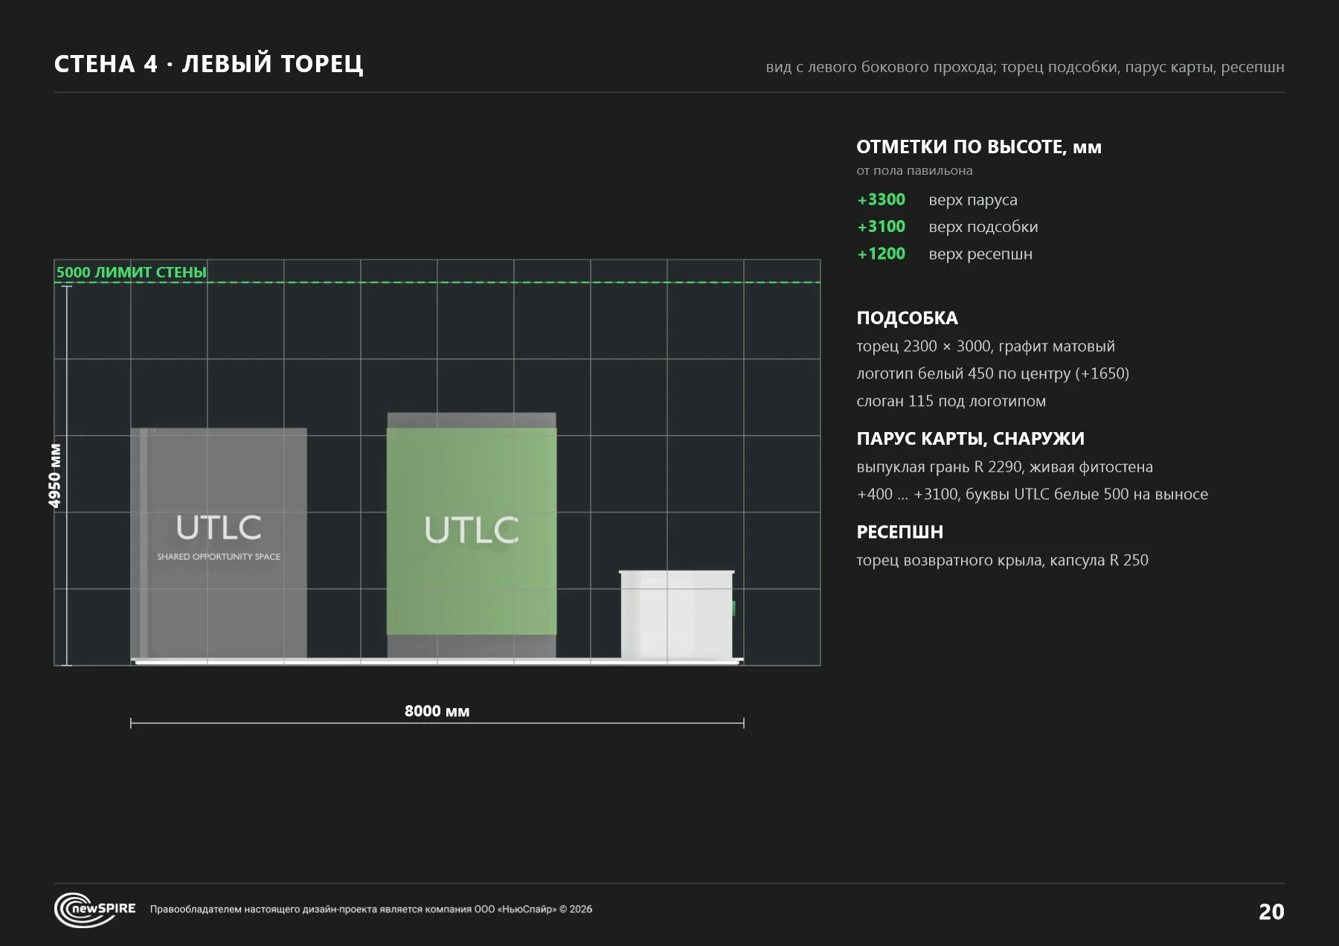Click the heading "ПАРУС КАРТЫ, СНАРУЖИ"

(x=971, y=439)
